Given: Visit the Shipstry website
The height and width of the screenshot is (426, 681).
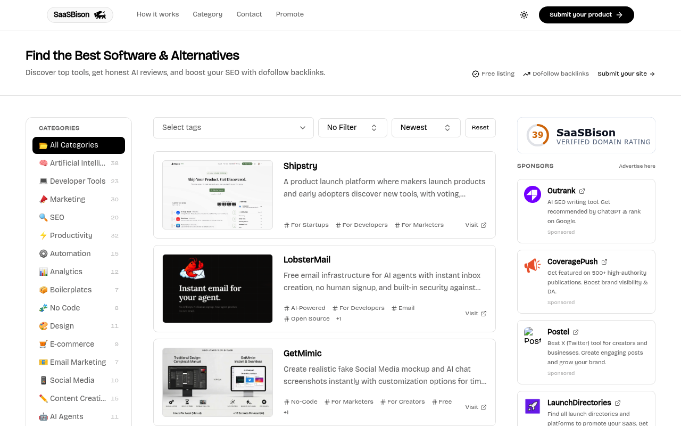Looking at the screenshot, I should click(x=476, y=225).
